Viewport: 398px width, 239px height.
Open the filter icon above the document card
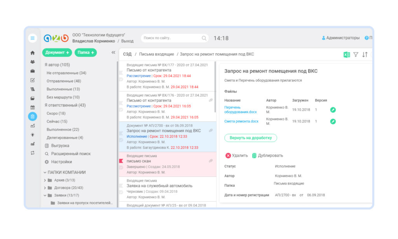pyautogui.click(x=356, y=55)
